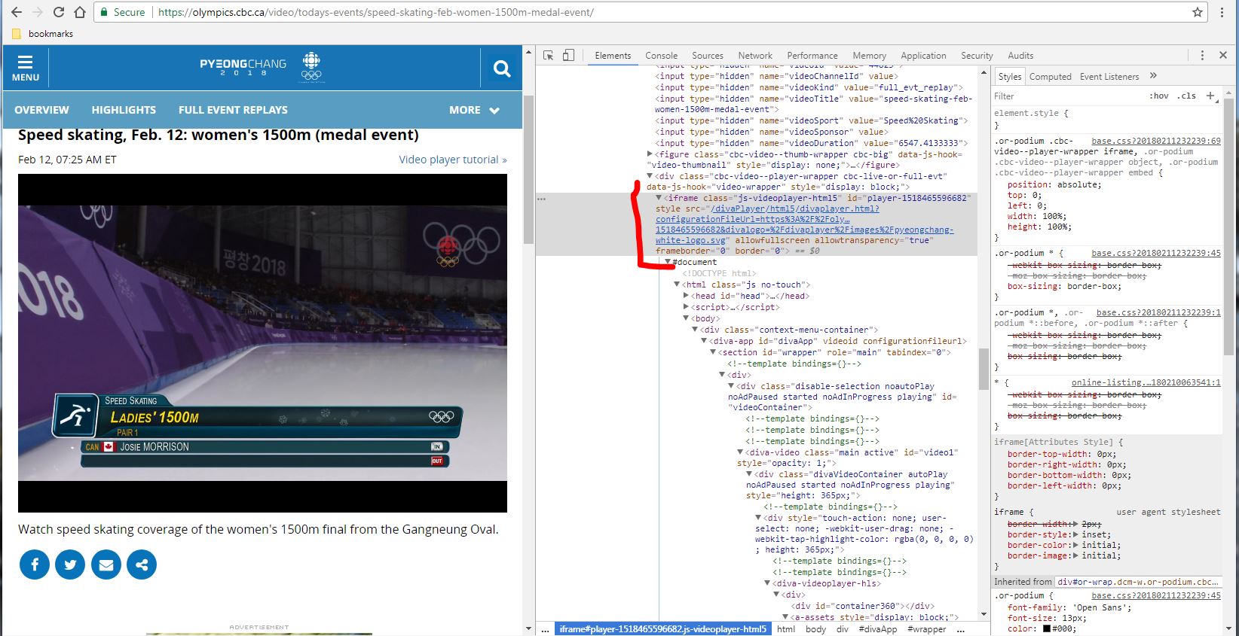Open the Application tab
1239x636 pixels.
click(923, 56)
